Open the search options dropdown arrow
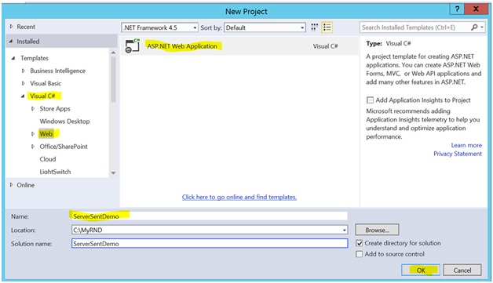 (x=482, y=27)
